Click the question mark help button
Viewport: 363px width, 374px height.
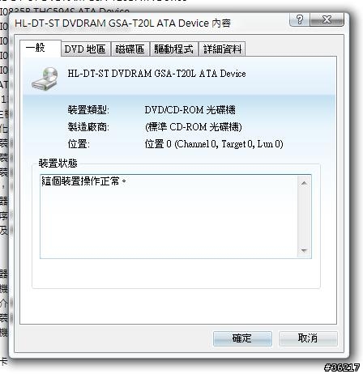(x=300, y=19)
